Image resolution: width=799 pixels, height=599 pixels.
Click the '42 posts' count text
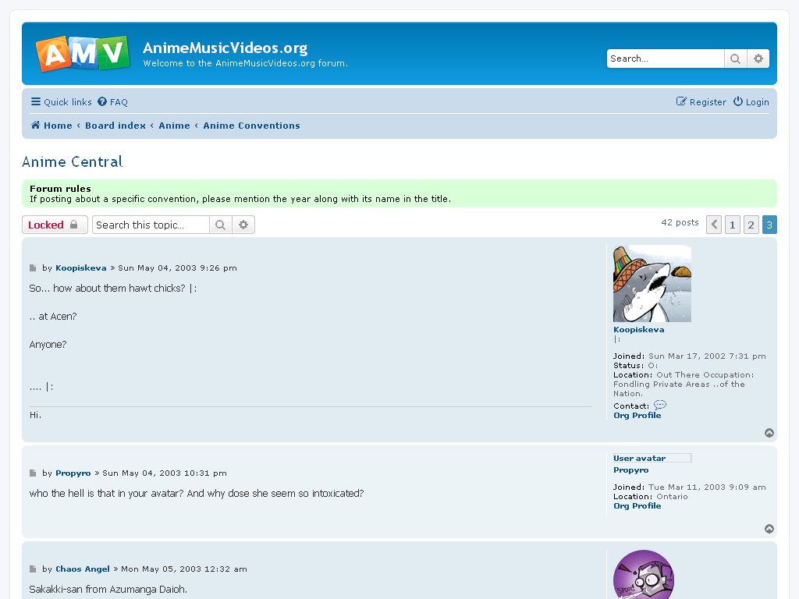680,222
